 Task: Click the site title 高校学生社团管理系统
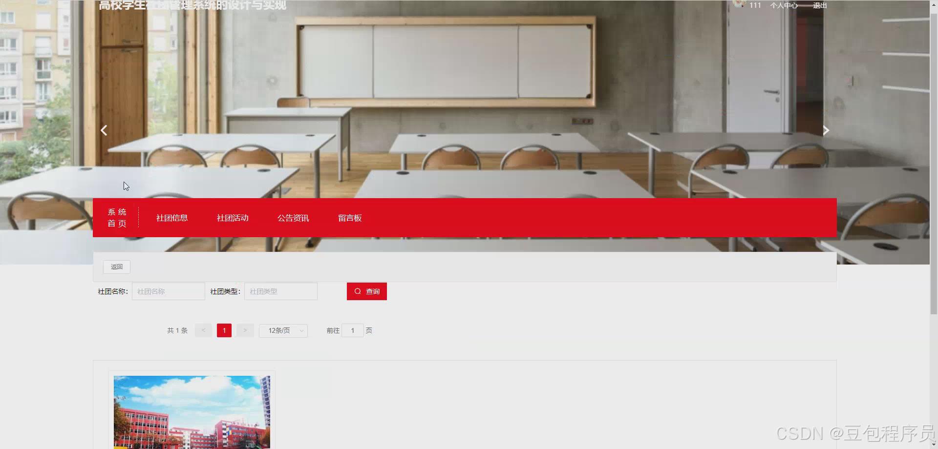(192, 5)
